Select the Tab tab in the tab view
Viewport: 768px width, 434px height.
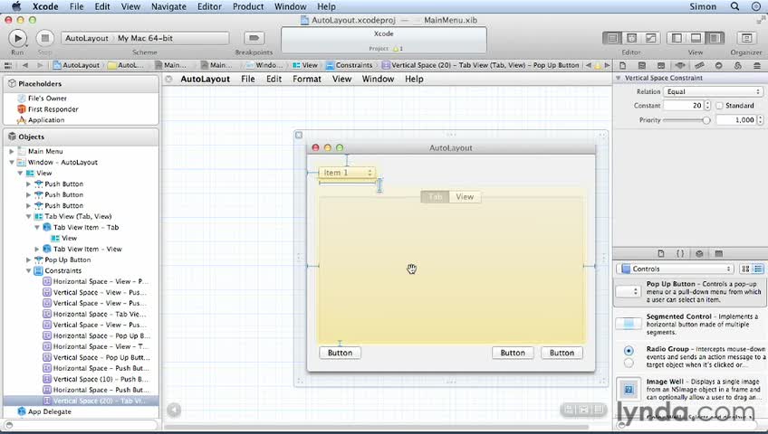[x=435, y=197]
